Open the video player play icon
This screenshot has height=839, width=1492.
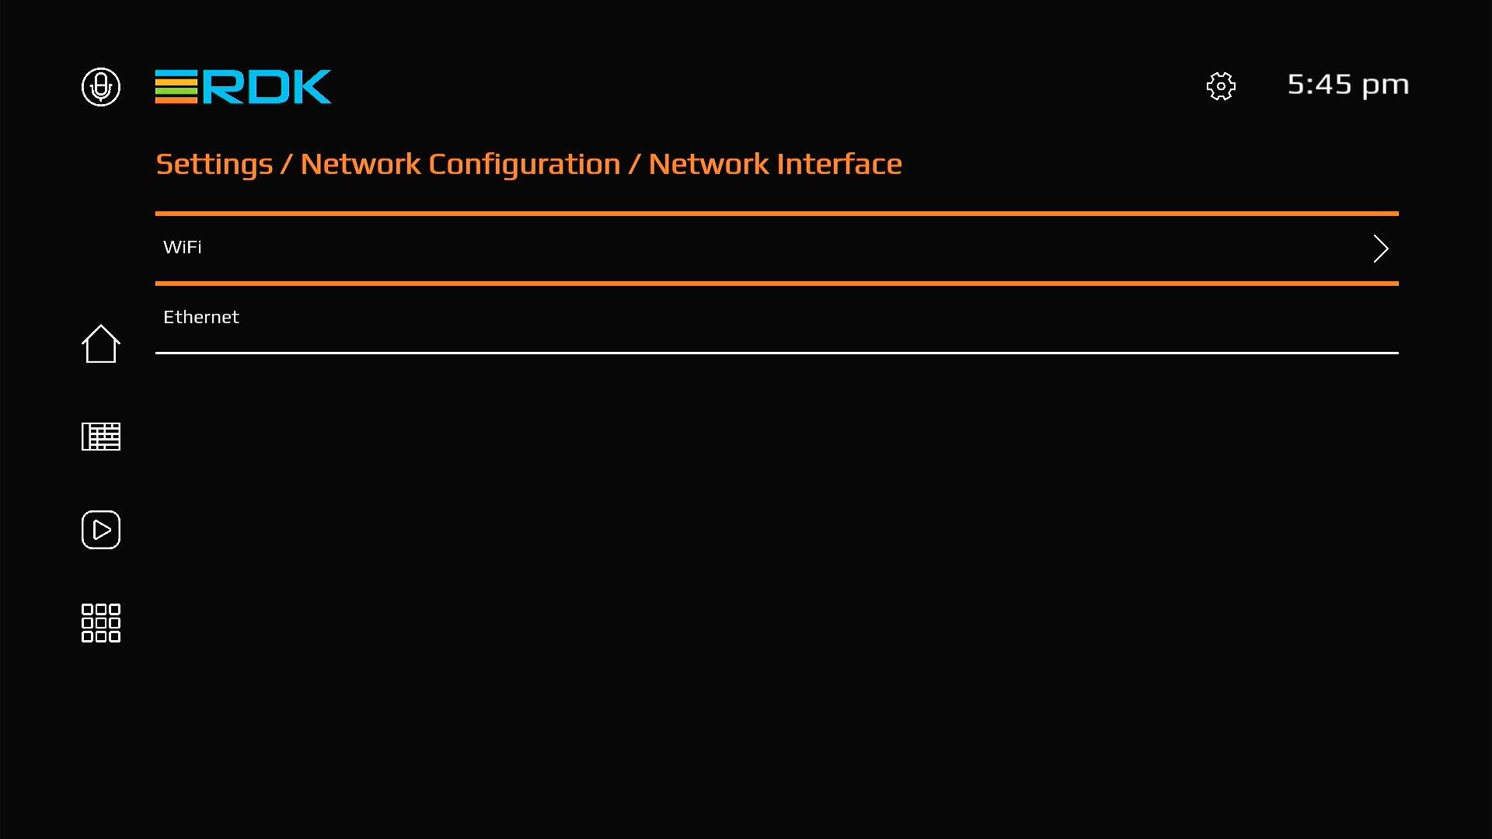point(101,530)
